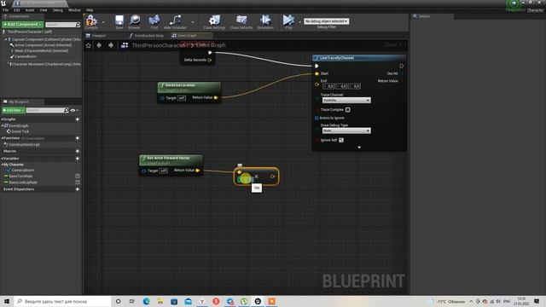
Task: Click the Add New button in My Blueprint
Action: pos(14,110)
